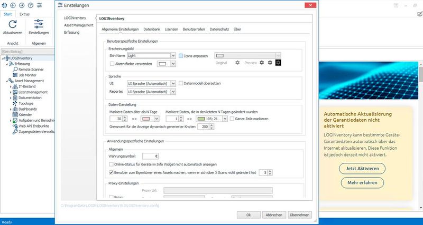The width and height of the screenshot is (423, 225).
Task: Click the Akzentfarbe white color swatch
Action: [163, 64]
